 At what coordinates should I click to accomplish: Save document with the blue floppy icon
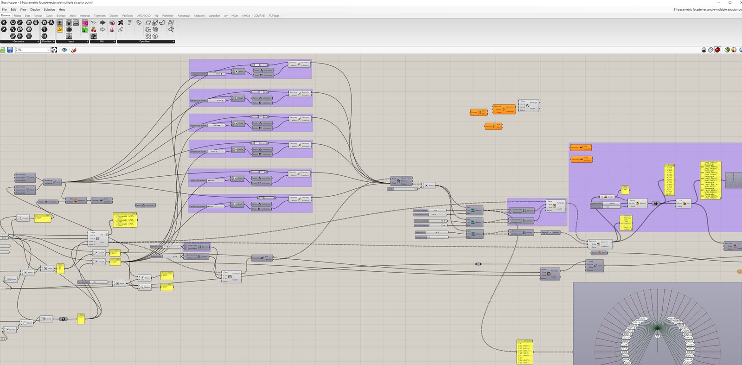[10, 50]
